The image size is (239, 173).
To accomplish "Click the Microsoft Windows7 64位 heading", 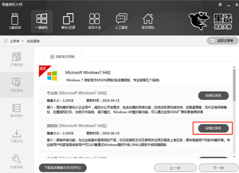I will (x=88, y=73).
